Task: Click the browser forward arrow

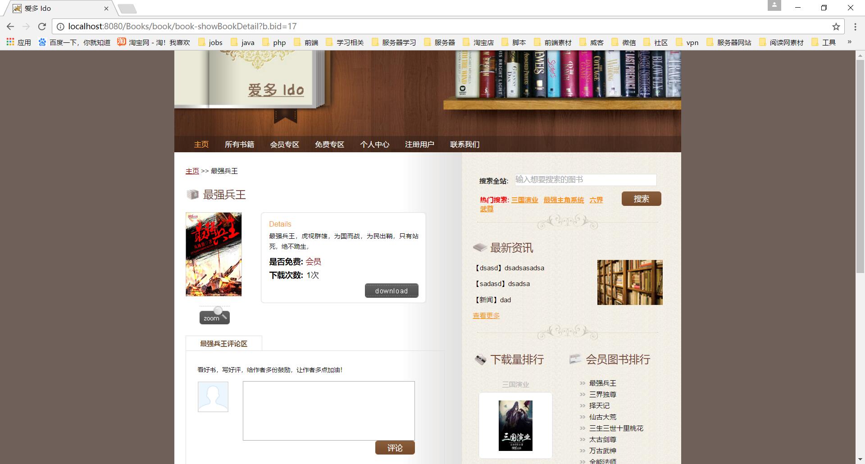Action: 26,27
